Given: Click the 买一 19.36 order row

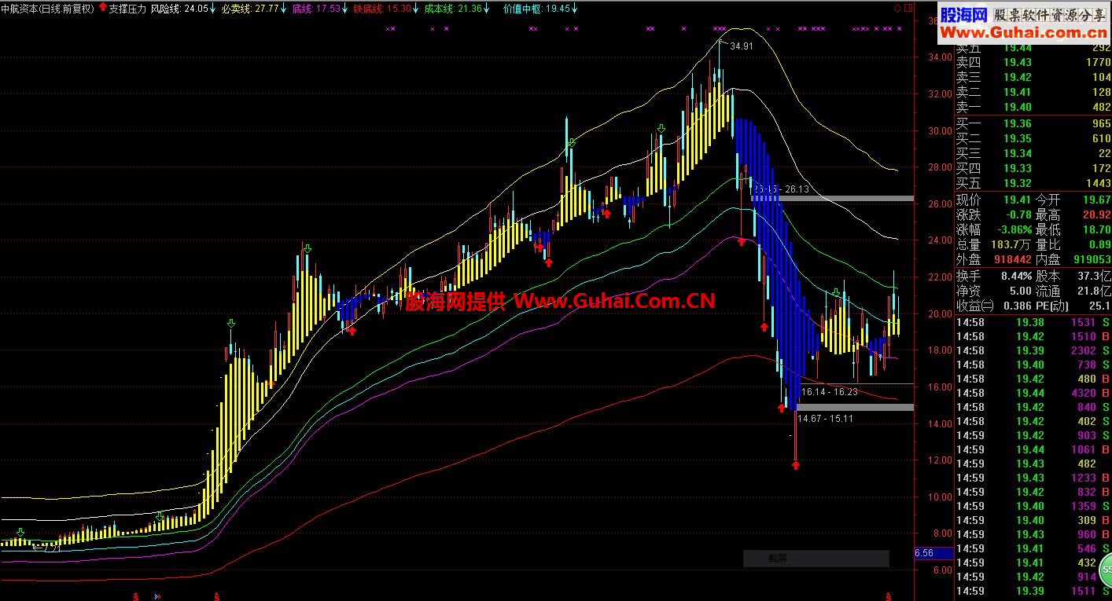Looking at the screenshot, I should [x=1033, y=123].
